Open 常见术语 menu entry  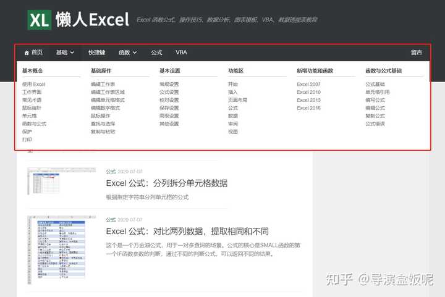coord(32,100)
